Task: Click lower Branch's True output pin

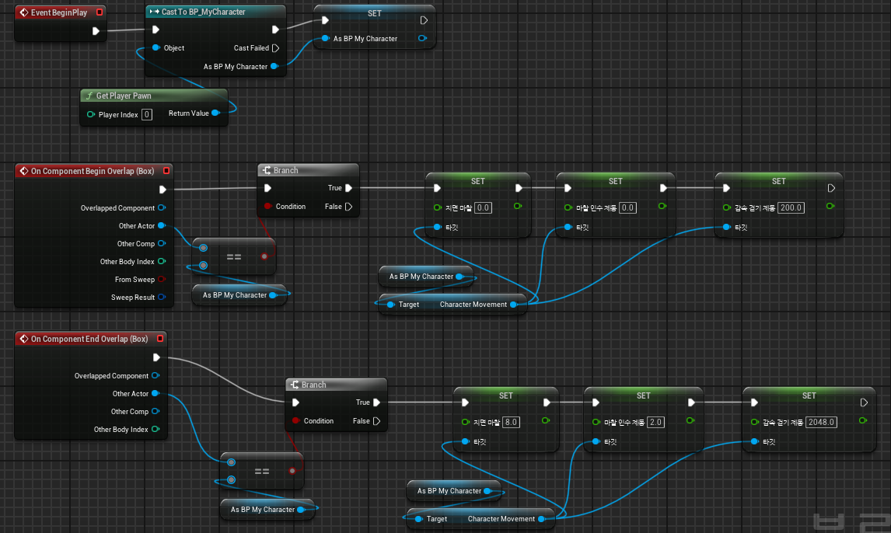Action: click(x=376, y=402)
